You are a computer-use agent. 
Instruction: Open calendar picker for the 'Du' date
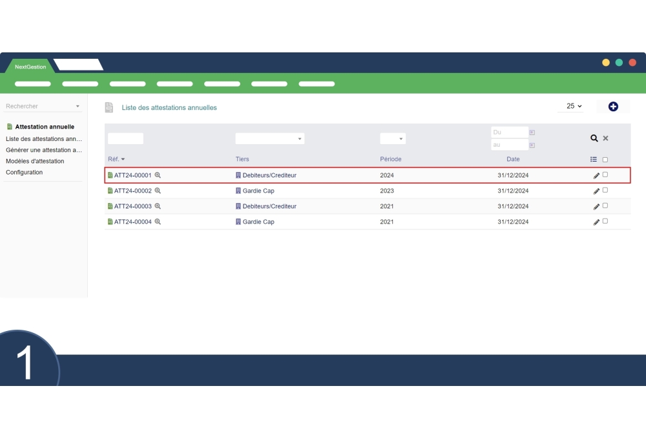pos(532,133)
